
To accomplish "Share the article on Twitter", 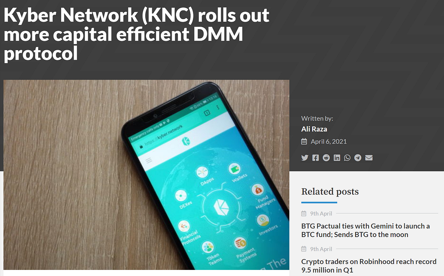I will (305, 157).
